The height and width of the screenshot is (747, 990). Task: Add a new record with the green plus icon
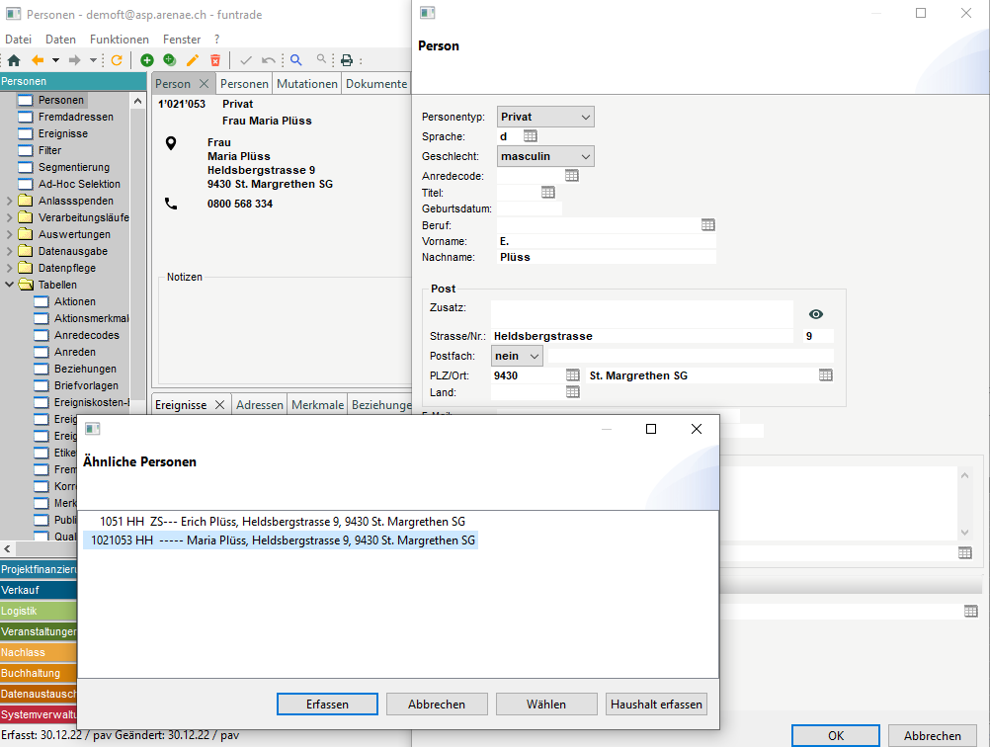147,60
